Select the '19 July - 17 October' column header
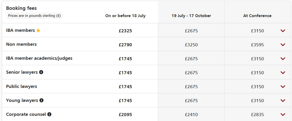Screen dimensions: 292x121 pyautogui.click(x=191, y=16)
